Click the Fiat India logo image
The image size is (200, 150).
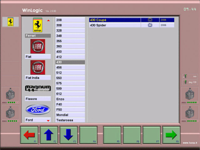38,67
